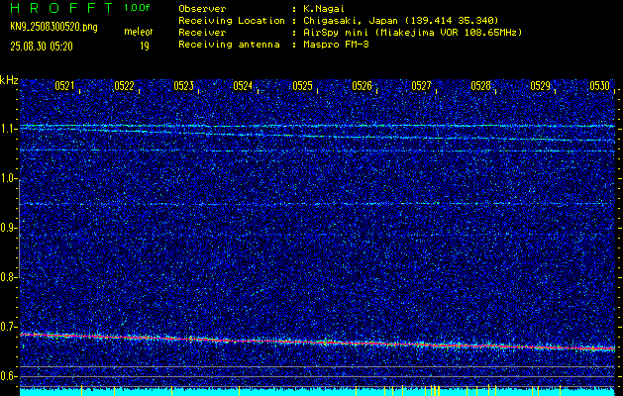Select the AirSpy mini receiver value

(x=412, y=33)
